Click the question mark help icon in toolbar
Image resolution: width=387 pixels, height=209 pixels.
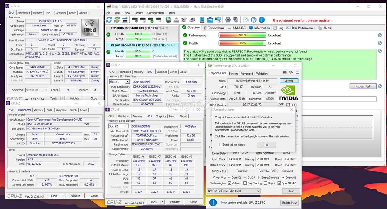tap(254, 20)
